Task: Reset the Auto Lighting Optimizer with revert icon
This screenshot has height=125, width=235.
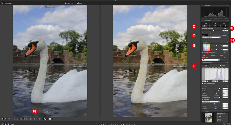Action: tap(225, 52)
